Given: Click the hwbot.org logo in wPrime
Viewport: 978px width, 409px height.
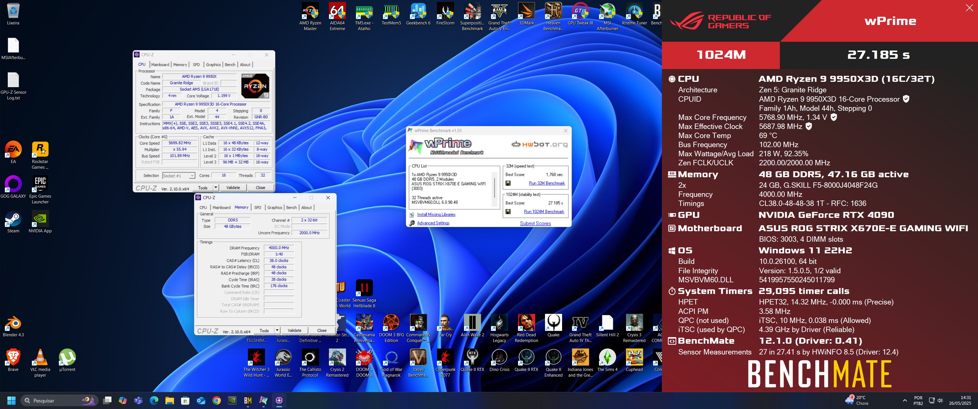Looking at the screenshot, I should click(x=539, y=144).
